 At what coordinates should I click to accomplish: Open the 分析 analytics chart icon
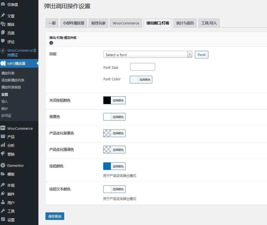coord(3,145)
